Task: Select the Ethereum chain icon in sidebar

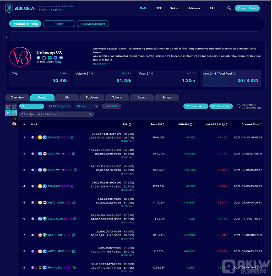Action: click(8, 113)
